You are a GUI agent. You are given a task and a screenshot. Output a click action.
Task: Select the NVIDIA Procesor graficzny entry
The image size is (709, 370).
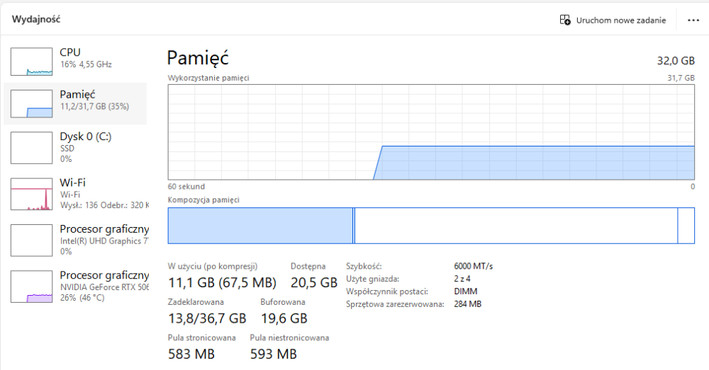104,275
